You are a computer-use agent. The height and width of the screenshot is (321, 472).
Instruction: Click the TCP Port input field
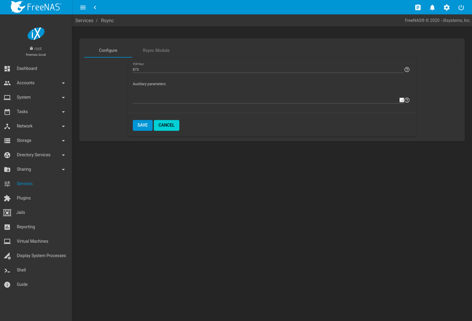(x=267, y=70)
